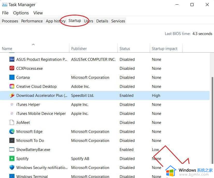Click Enabled status of Download Accelerator Plus
The width and height of the screenshot is (214, 178).
click(x=127, y=95)
